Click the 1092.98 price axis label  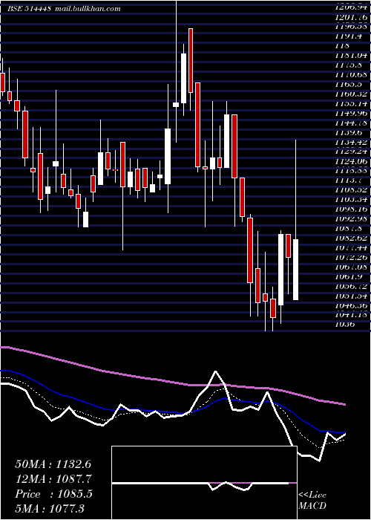[351, 219]
